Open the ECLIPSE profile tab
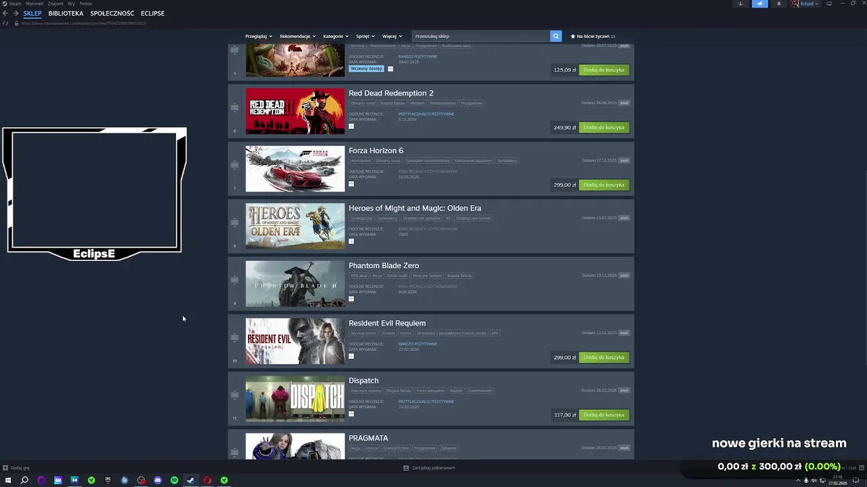867x487 pixels. tap(152, 13)
